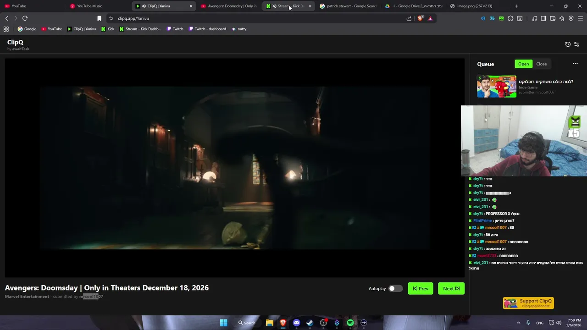
Task: Close the Stream Kick tab
Action: pos(310,6)
